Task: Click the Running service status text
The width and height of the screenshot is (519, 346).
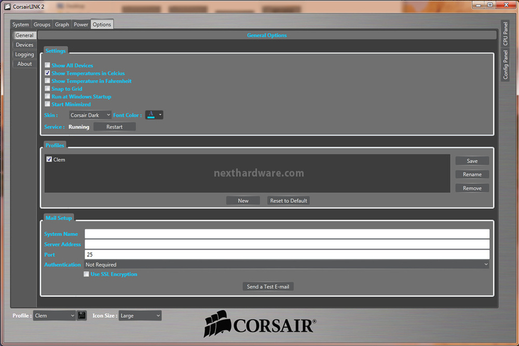Action: click(x=79, y=127)
